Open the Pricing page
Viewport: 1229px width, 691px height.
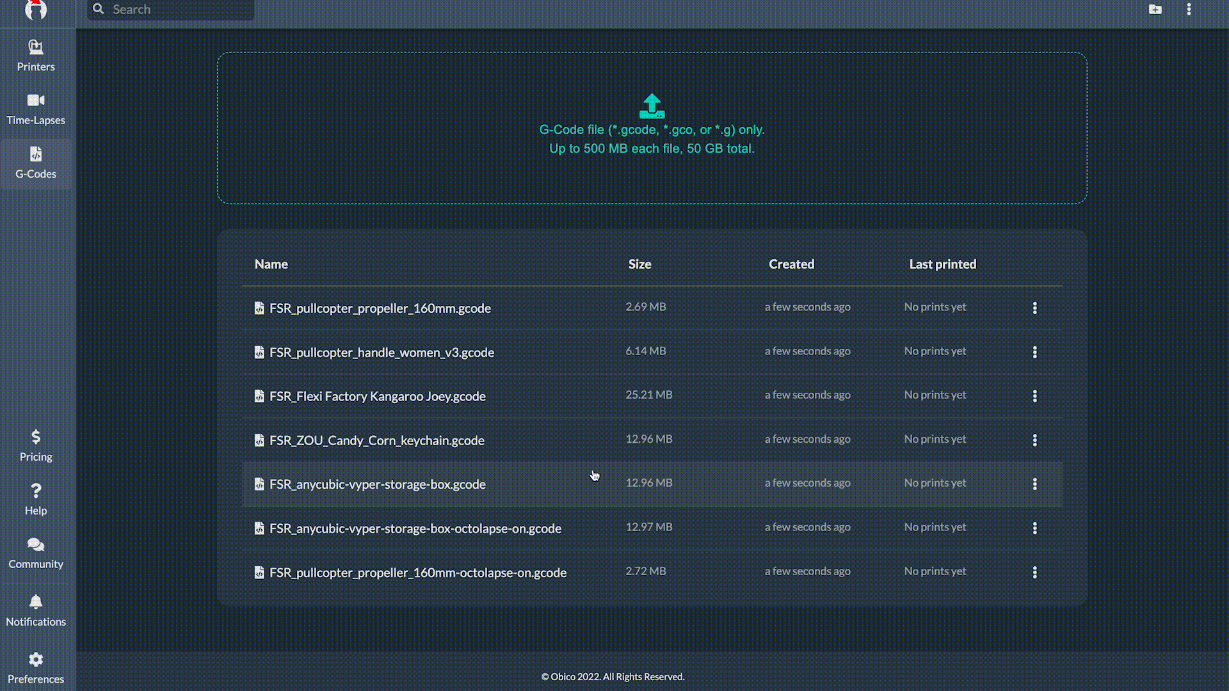coord(36,447)
